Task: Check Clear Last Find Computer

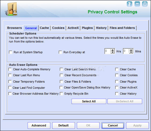Action: point(10,88)
